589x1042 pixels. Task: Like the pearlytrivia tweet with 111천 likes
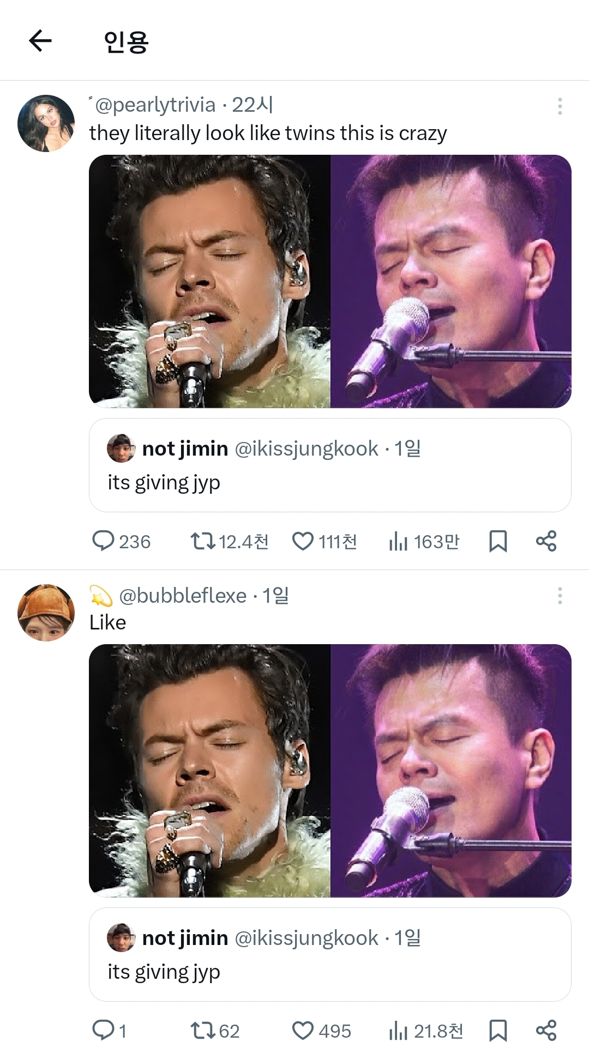point(324,541)
